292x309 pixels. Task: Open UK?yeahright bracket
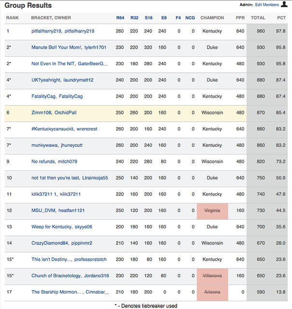pos(46,80)
